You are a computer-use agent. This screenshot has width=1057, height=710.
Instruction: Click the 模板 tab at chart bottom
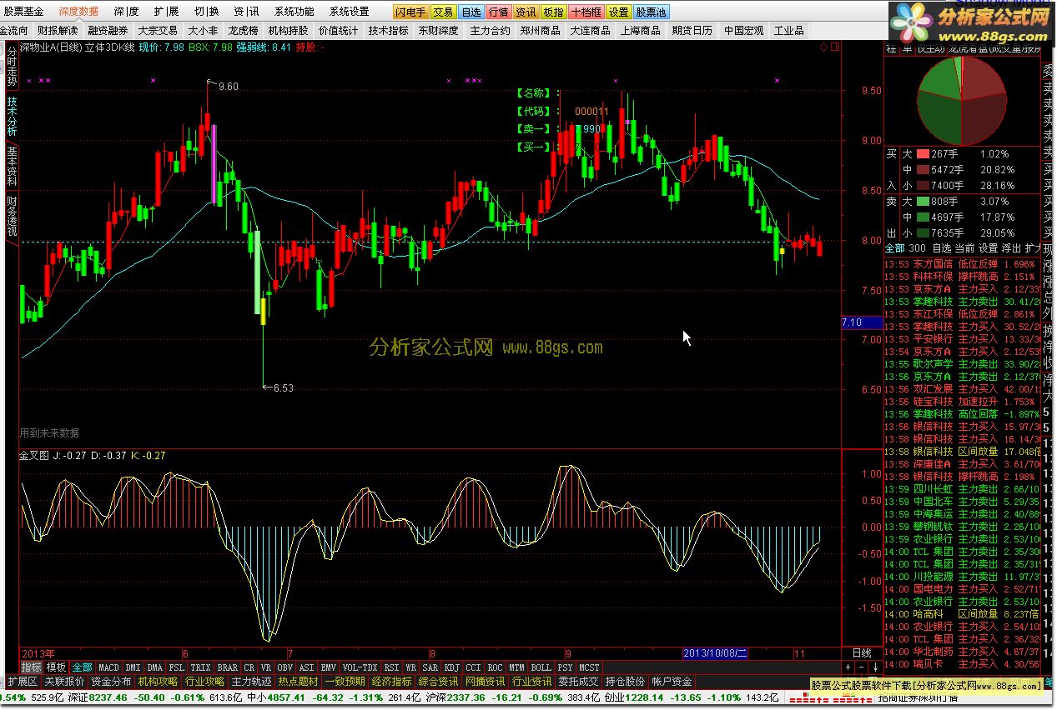pos(56,667)
